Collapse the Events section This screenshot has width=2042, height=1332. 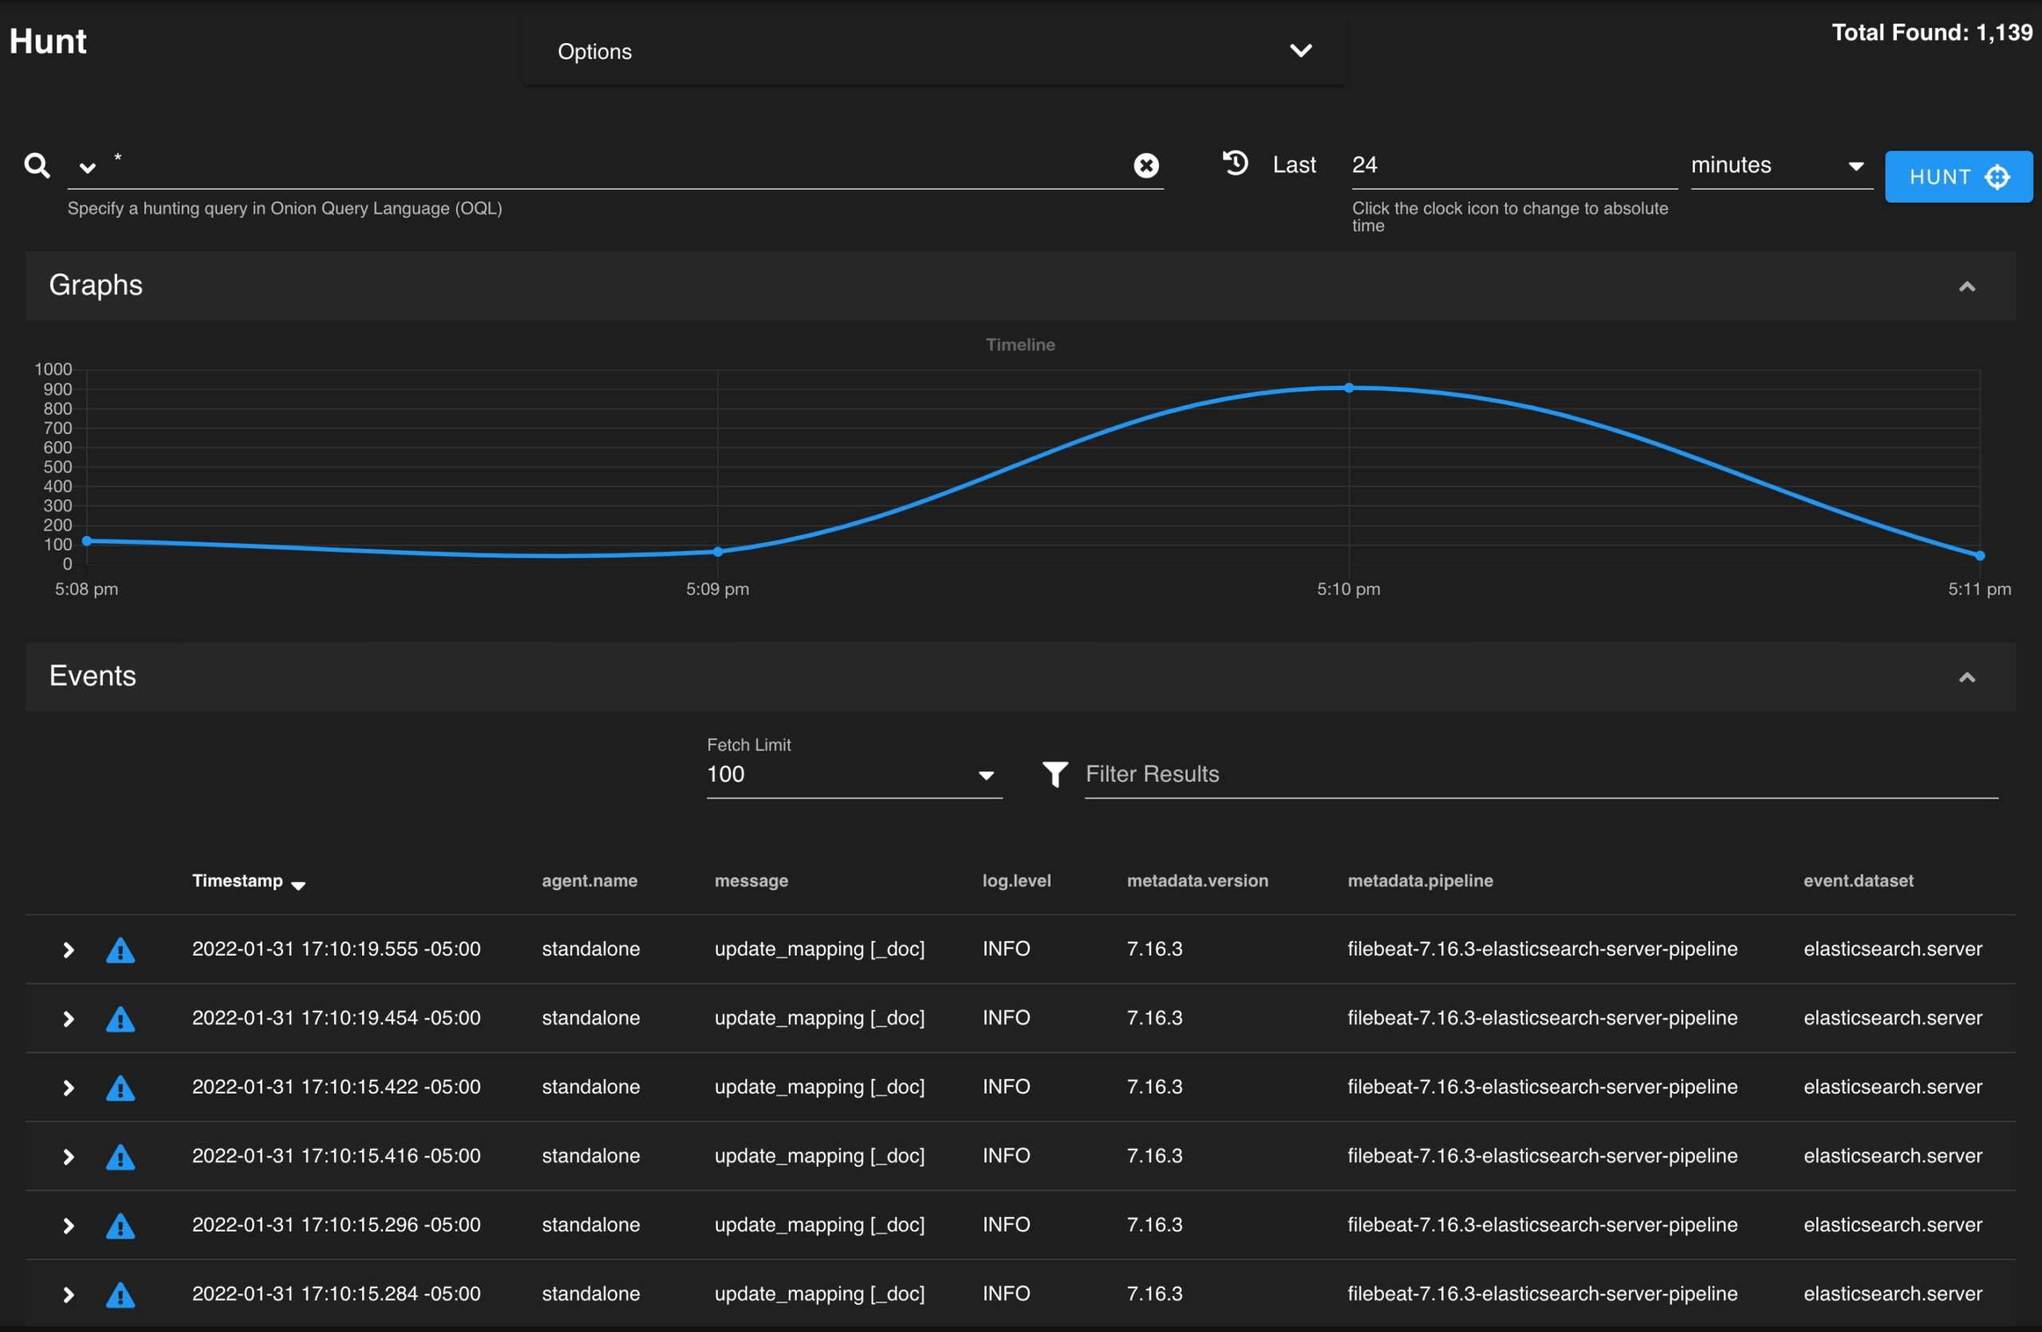1965,678
